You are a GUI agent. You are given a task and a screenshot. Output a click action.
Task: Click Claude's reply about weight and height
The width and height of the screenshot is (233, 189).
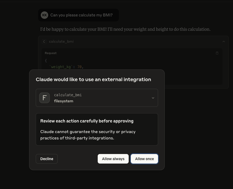[x=125, y=29]
